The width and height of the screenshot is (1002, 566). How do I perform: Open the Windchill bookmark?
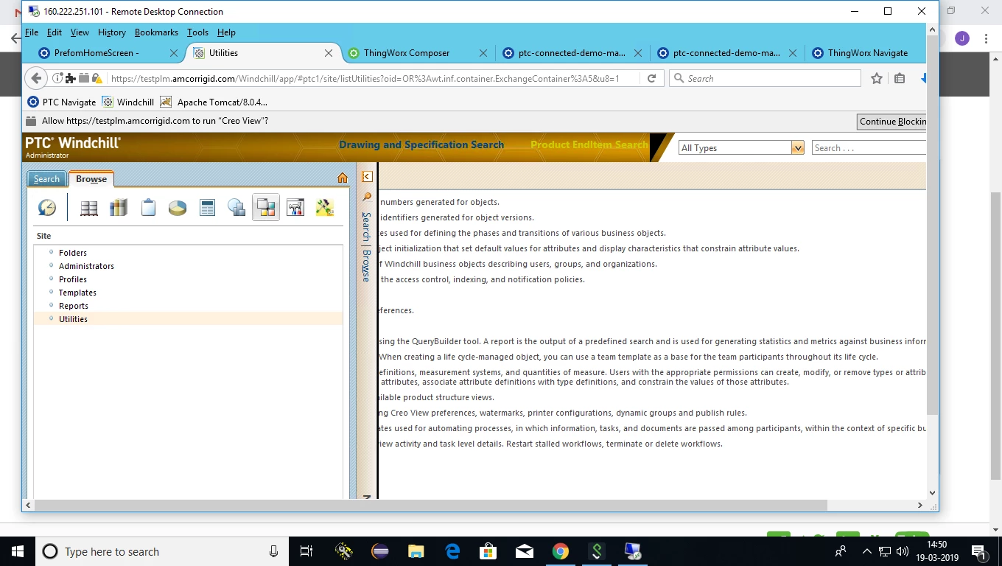pos(128,102)
